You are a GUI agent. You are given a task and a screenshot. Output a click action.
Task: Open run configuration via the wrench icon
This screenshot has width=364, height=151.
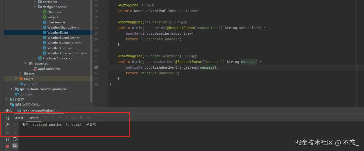(x=7, y=125)
